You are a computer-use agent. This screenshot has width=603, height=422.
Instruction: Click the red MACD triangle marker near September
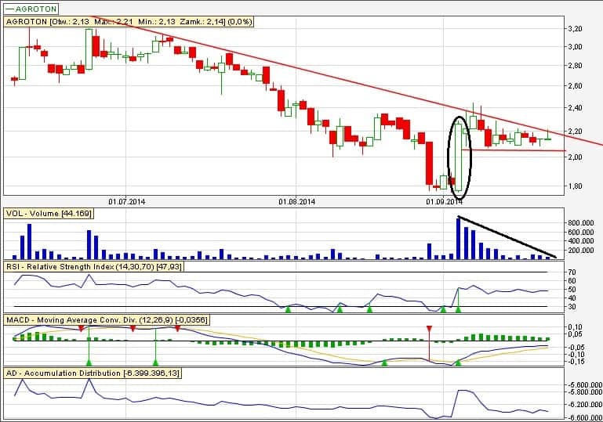(x=428, y=329)
